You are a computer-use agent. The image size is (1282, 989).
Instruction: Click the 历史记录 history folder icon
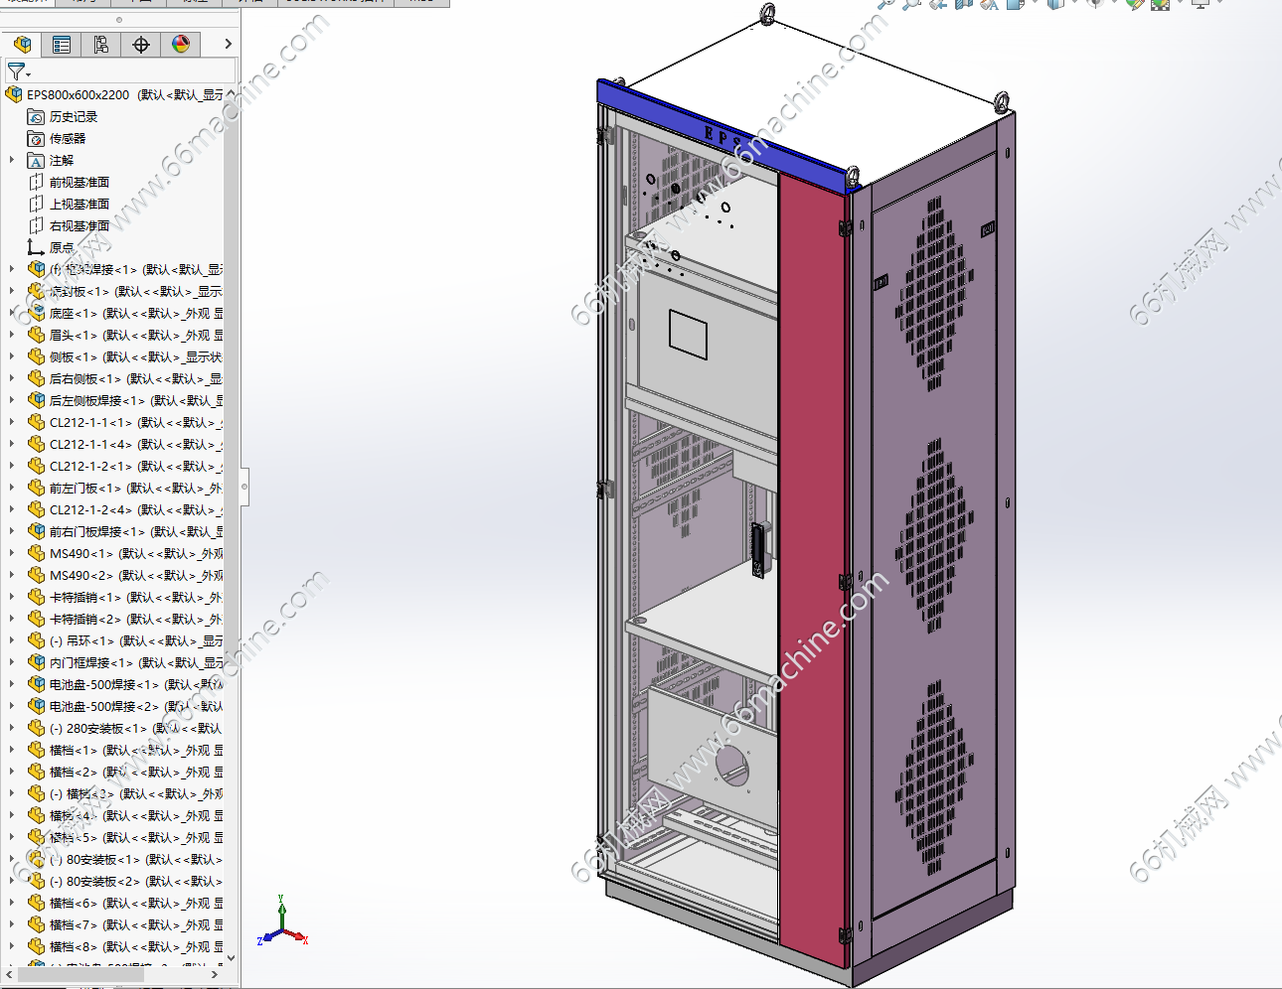36,116
